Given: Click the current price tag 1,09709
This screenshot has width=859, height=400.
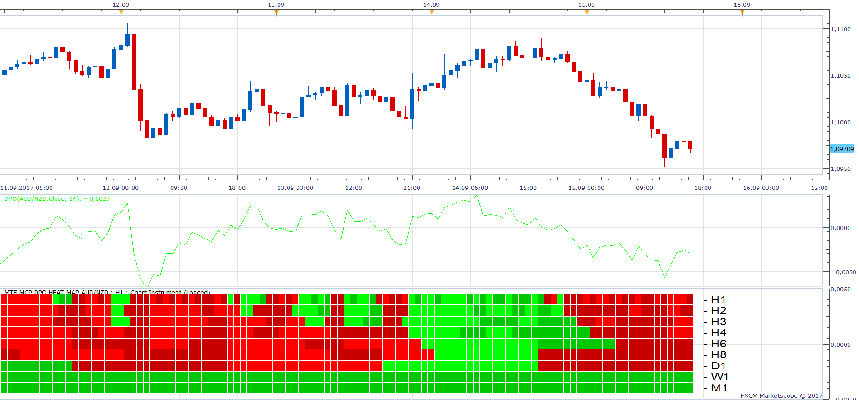Looking at the screenshot, I should [842, 149].
